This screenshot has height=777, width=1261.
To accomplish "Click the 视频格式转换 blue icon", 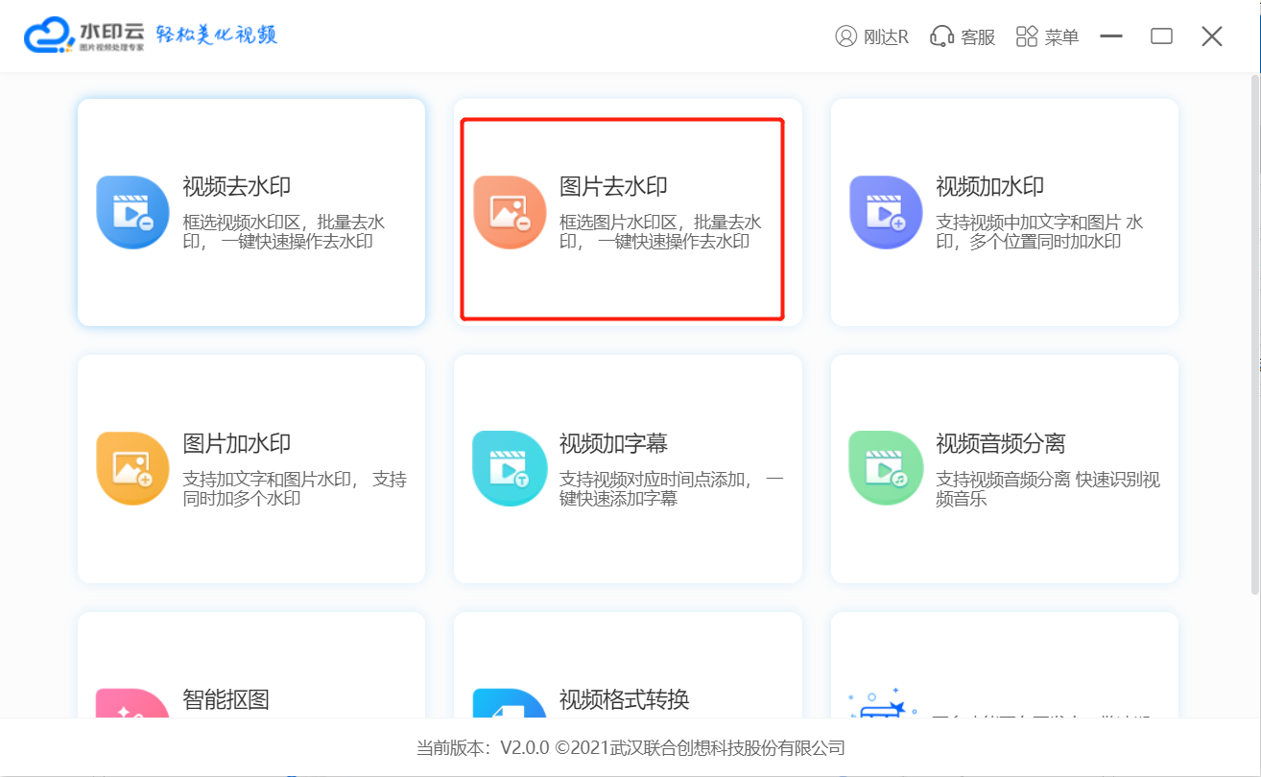I will click(510, 703).
